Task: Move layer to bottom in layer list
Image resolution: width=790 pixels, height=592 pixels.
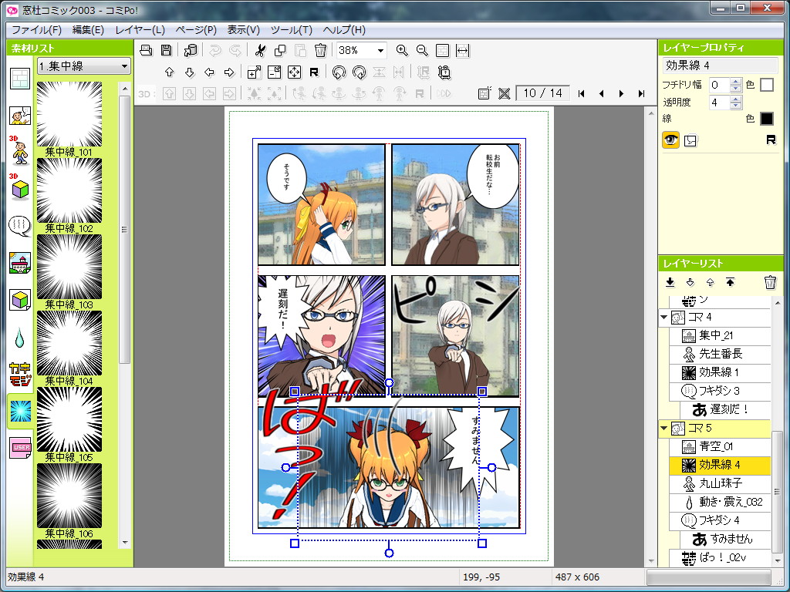Action: 670,282
